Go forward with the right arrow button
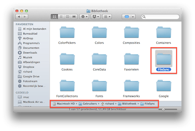195x131 pixels. (25, 17)
